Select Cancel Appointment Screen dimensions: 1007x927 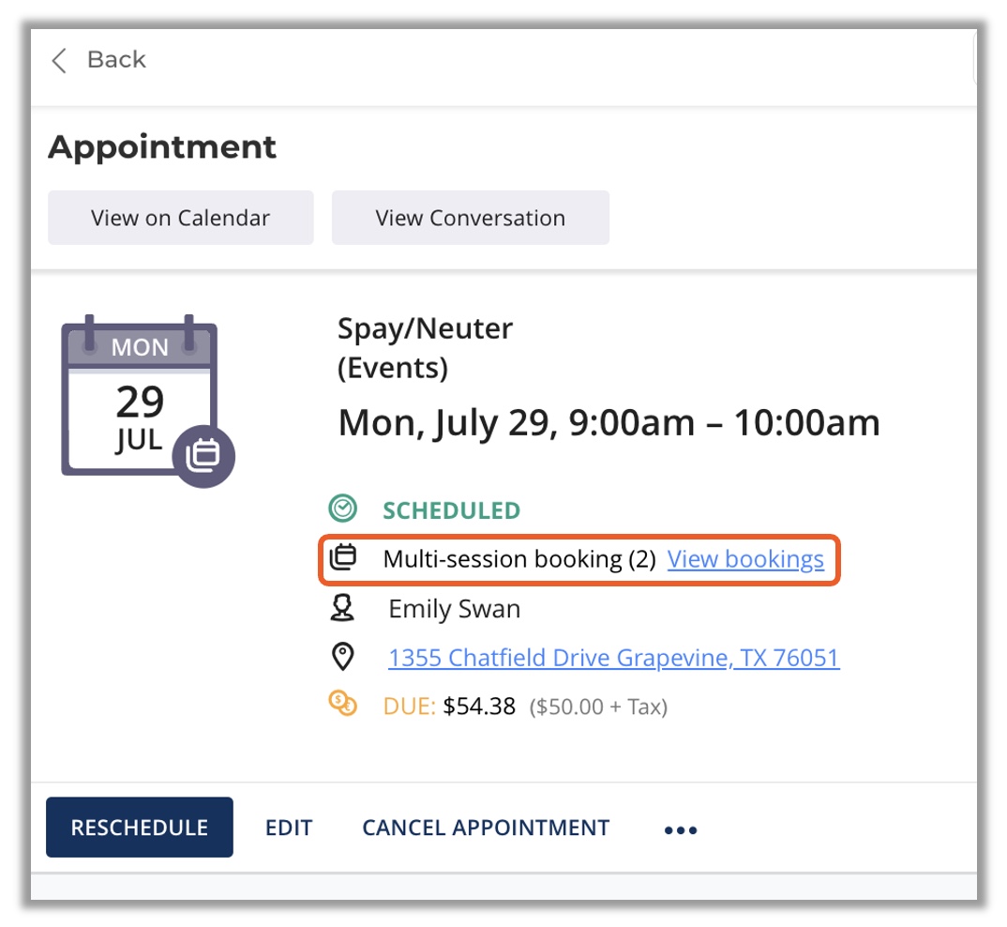(486, 828)
